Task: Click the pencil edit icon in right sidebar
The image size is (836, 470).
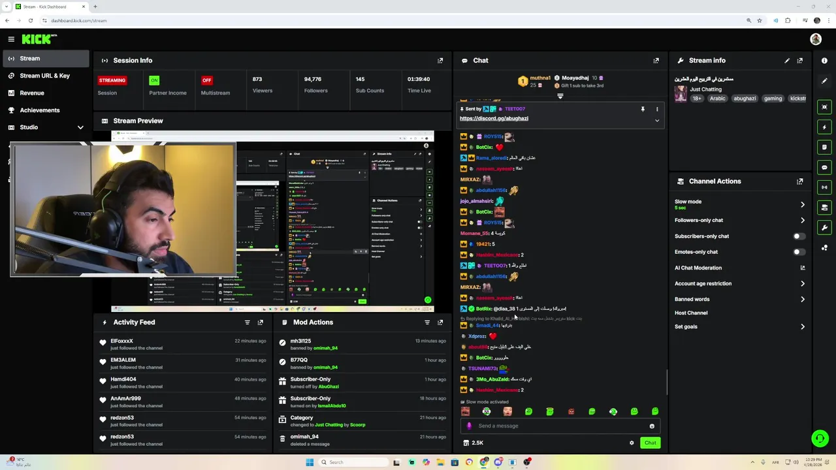Action: pos(824,81)
